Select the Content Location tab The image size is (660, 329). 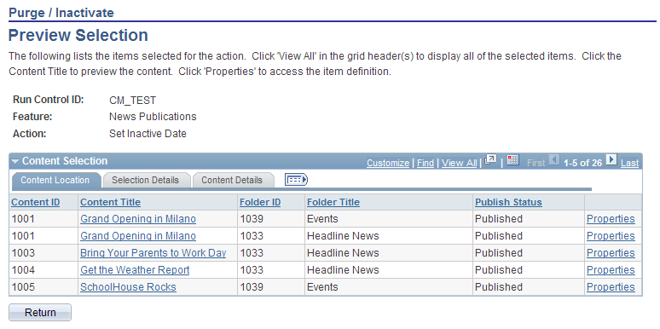55,180
